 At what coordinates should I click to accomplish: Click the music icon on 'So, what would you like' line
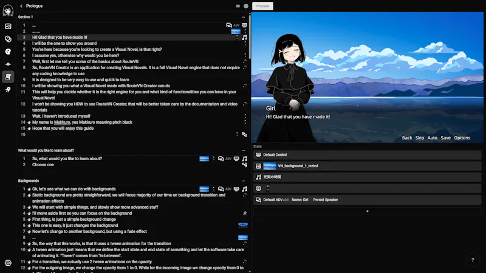pyautogui.click(x=245, y=158)
